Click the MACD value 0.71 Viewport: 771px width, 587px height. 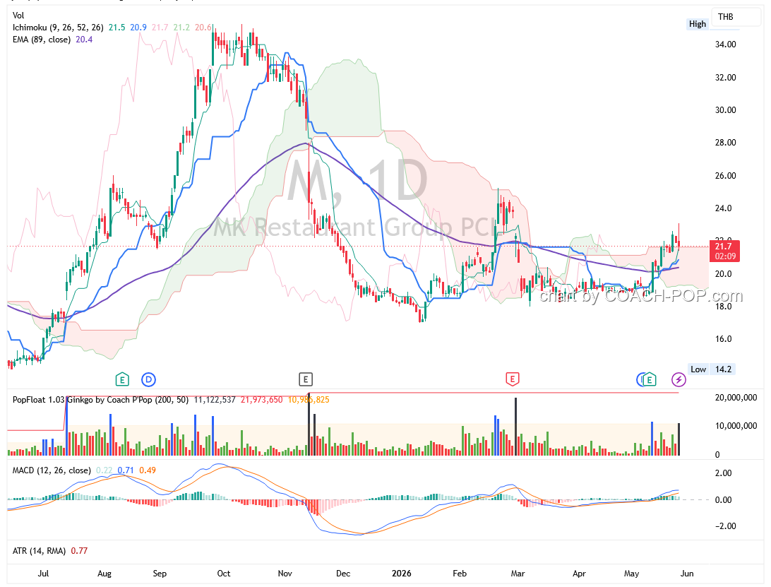click(x=126, y=470)
